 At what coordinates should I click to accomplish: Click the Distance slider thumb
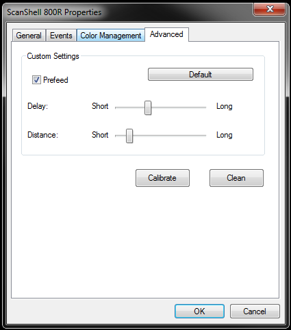(129, 136)
